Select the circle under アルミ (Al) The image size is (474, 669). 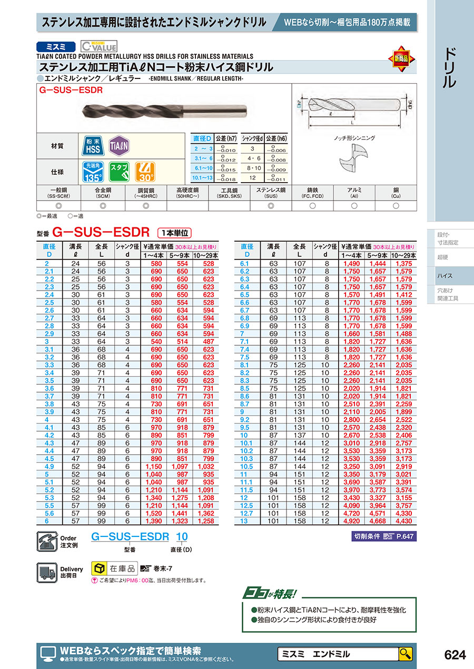[x=353, y=206]
